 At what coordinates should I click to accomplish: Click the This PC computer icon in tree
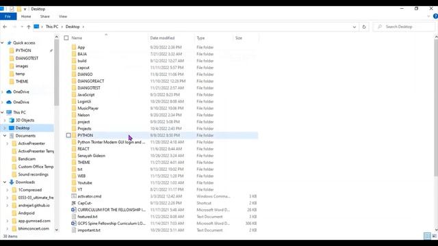9,112
